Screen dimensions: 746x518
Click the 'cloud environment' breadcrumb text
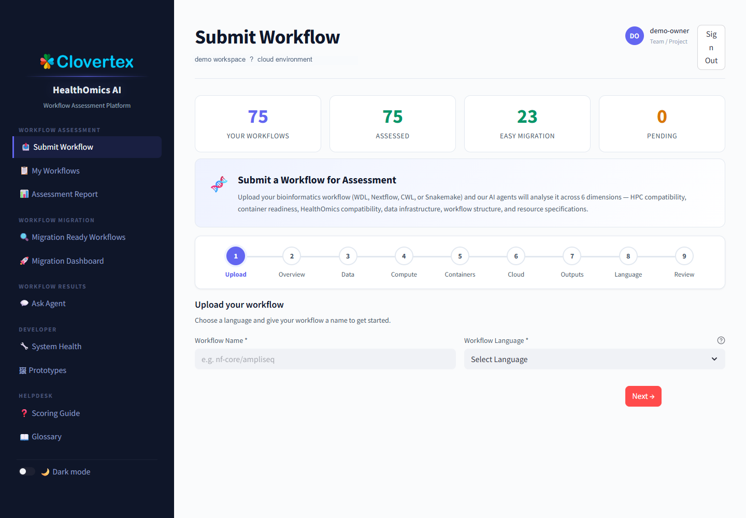click(x=285, y=60)
